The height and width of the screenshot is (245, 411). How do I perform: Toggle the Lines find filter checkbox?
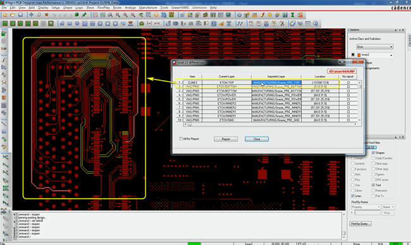353,196
